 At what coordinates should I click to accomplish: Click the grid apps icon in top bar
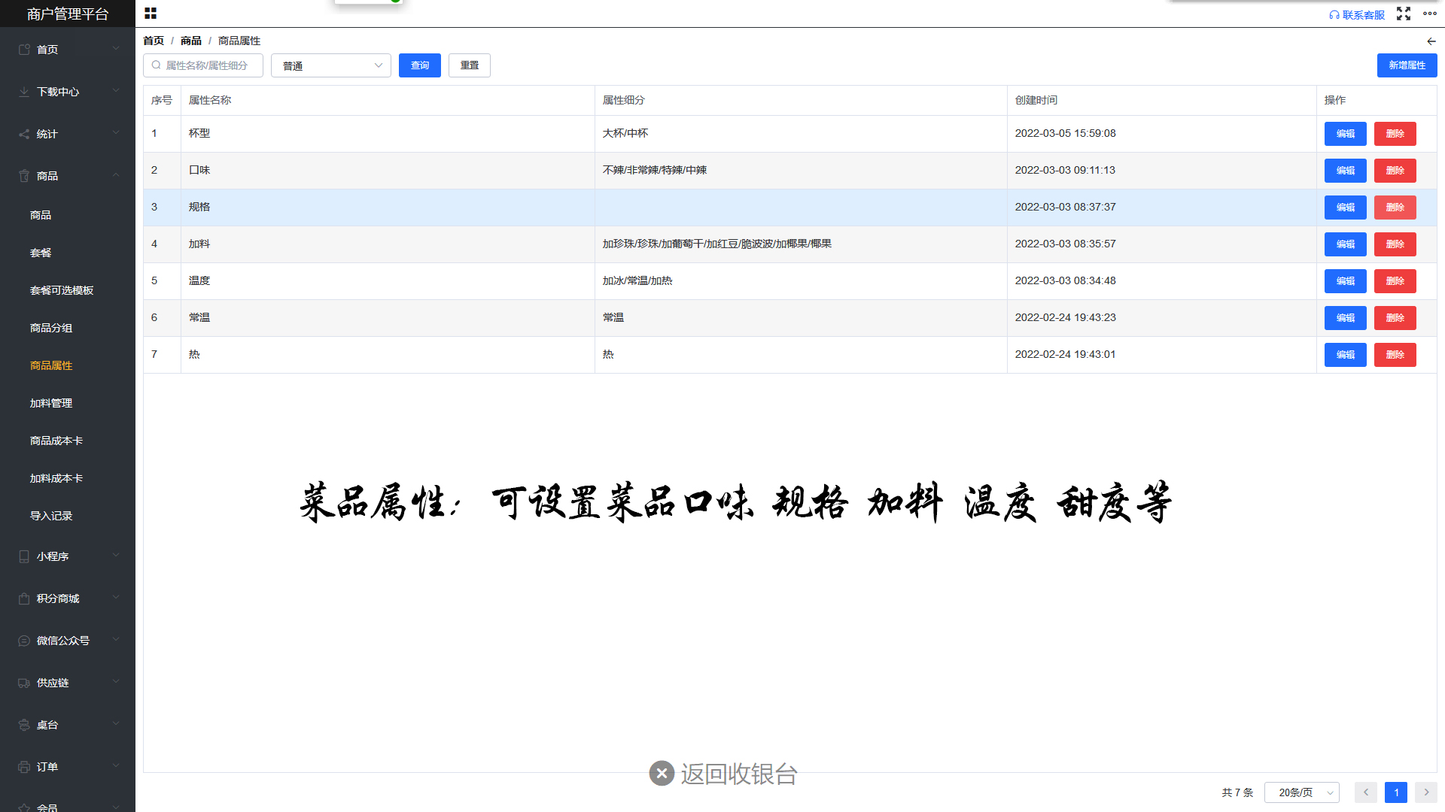[x=151, y=14]
